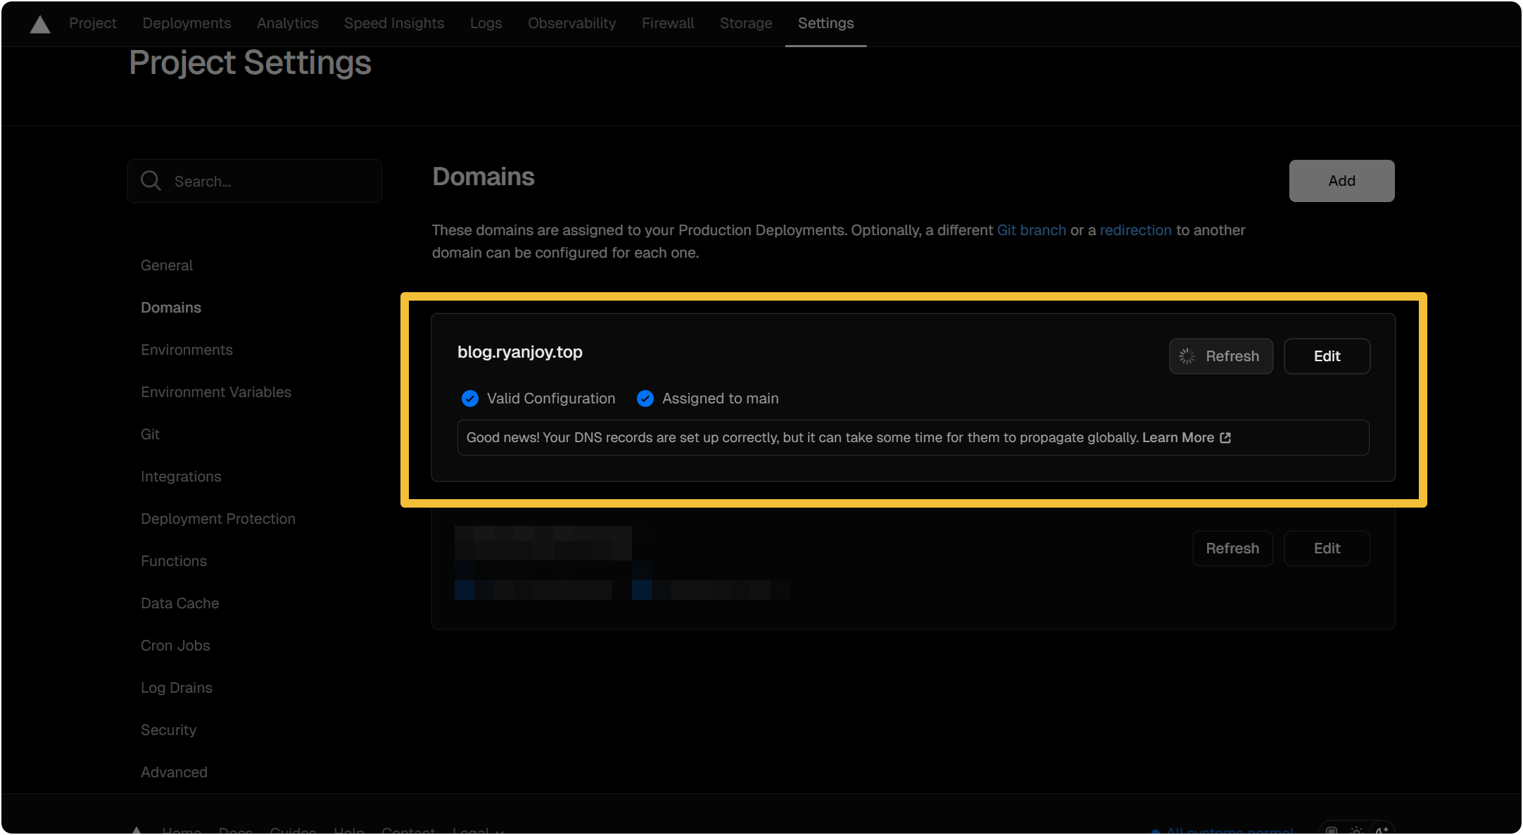The image size is (1523, 835).
Task: Refresh the second blurred domain
Action: (1232, 548)
